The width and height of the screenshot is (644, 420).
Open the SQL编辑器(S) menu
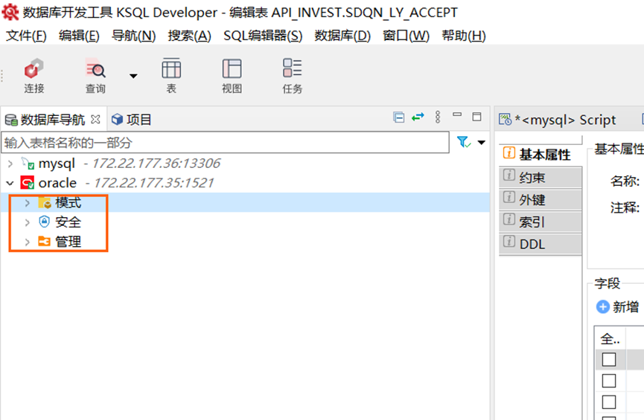(x=263, y=36)
